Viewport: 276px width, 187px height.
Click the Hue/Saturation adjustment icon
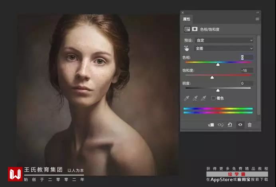(x=187, y=29)
